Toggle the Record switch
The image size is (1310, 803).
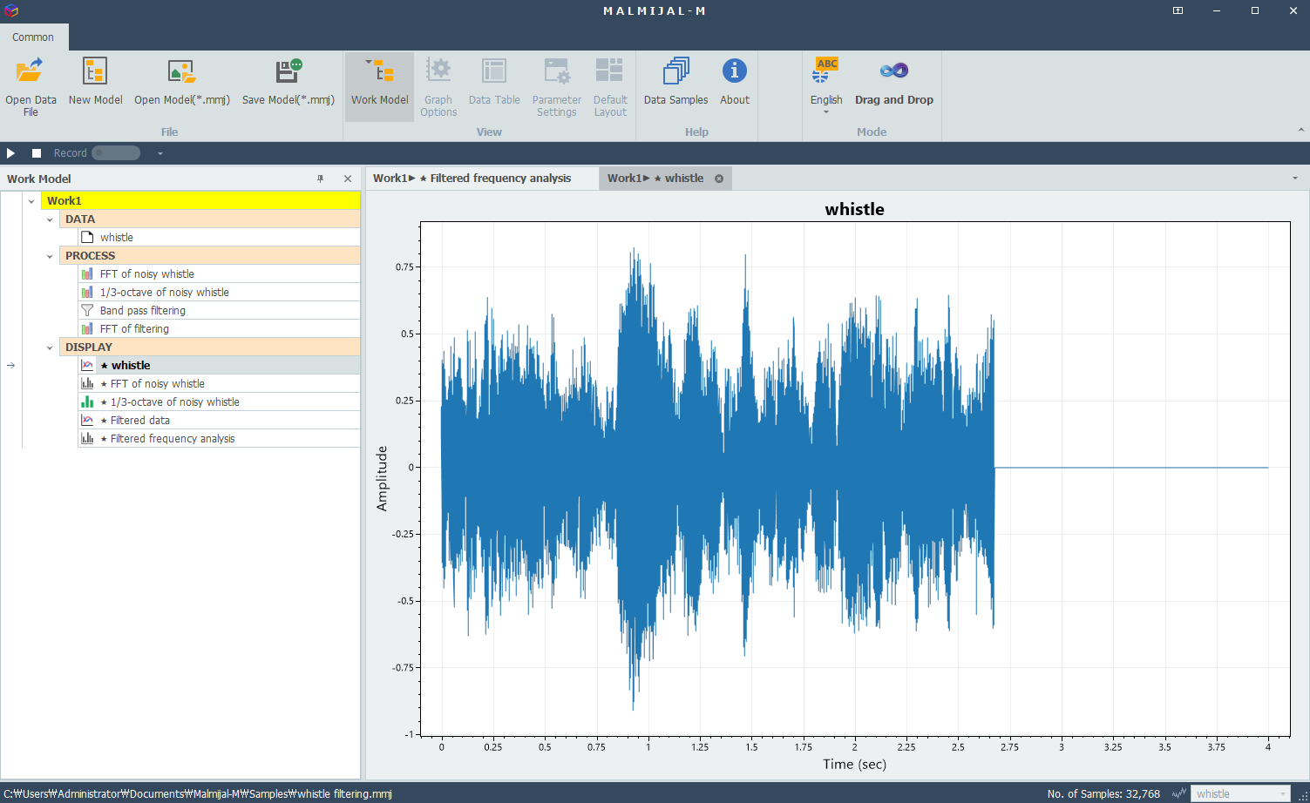tap(116, 153)
